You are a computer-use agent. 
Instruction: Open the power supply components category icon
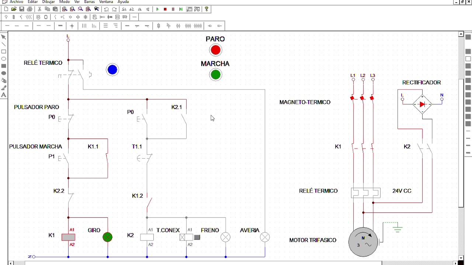pos(6,17)
